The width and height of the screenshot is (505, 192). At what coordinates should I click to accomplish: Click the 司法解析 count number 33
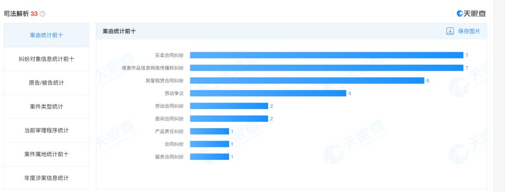(x=34, y=14)
